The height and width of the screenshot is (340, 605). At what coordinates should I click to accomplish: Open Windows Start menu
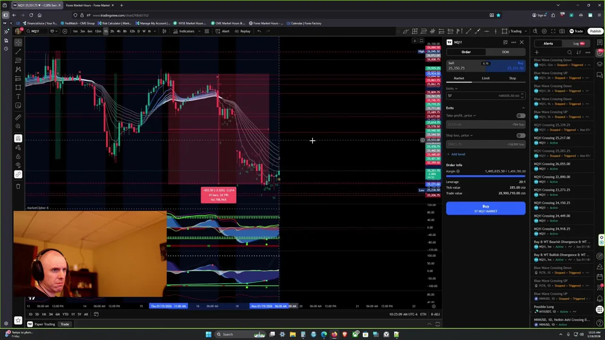(208, 334)
